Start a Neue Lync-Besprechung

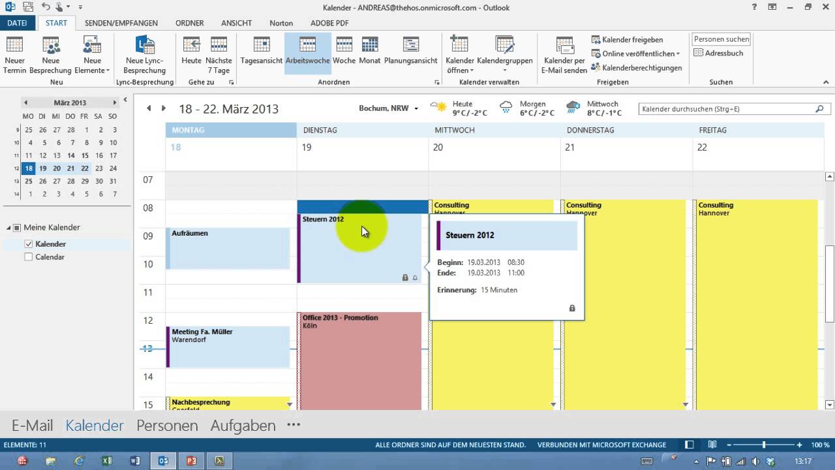tap(145, 55)
